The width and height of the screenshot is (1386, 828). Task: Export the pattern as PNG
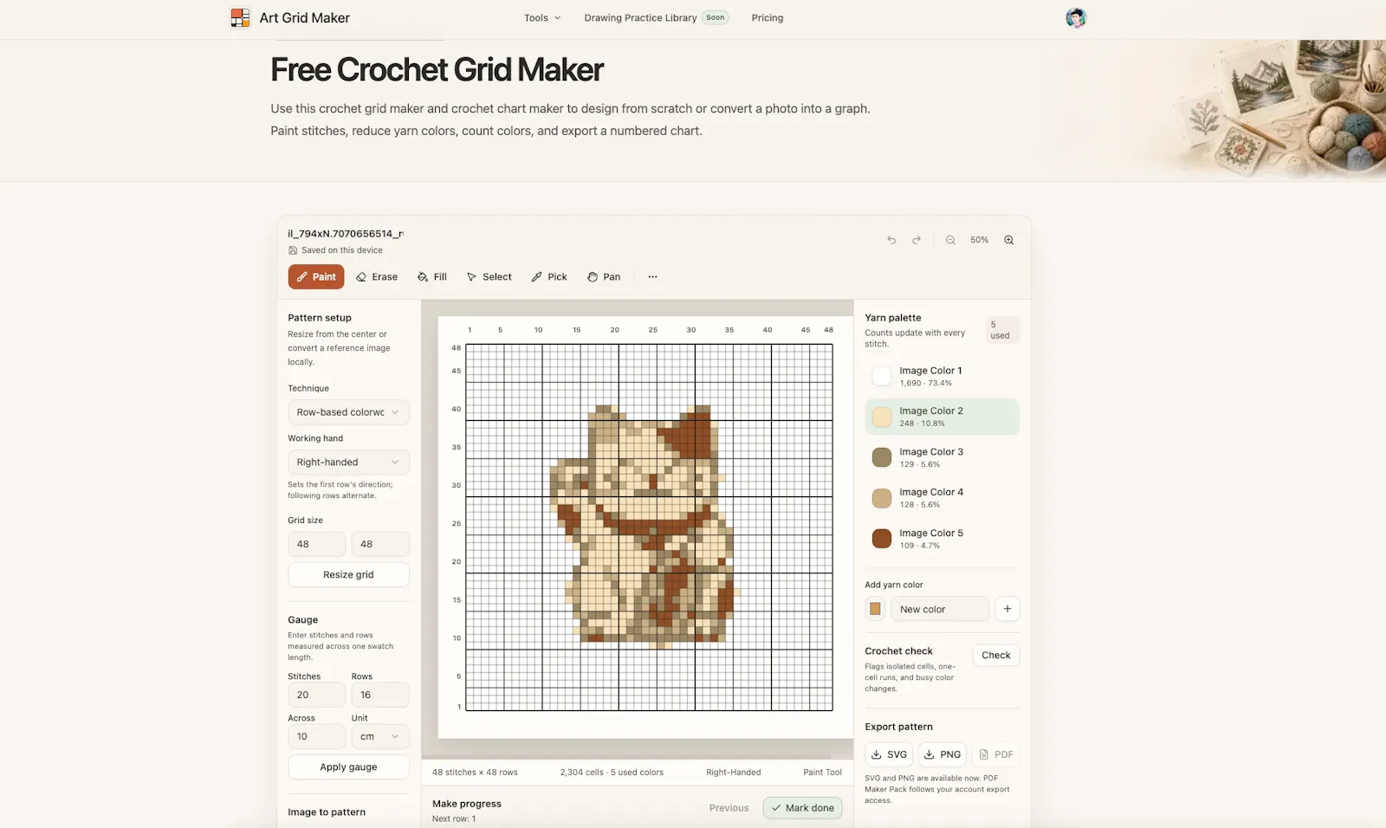point(942,754)
